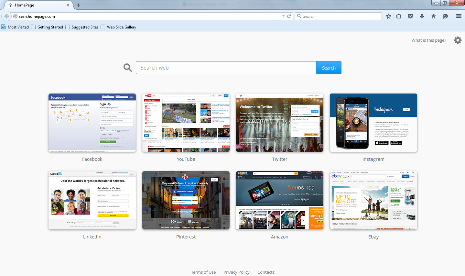Open the Instagram thumbnail
This screenshot has width=465, height=276.
tap(373, 123)
